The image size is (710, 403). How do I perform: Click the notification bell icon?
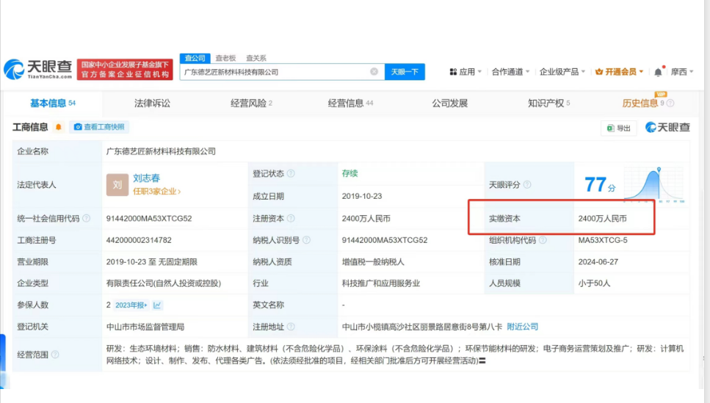click(x=658, y=72)
